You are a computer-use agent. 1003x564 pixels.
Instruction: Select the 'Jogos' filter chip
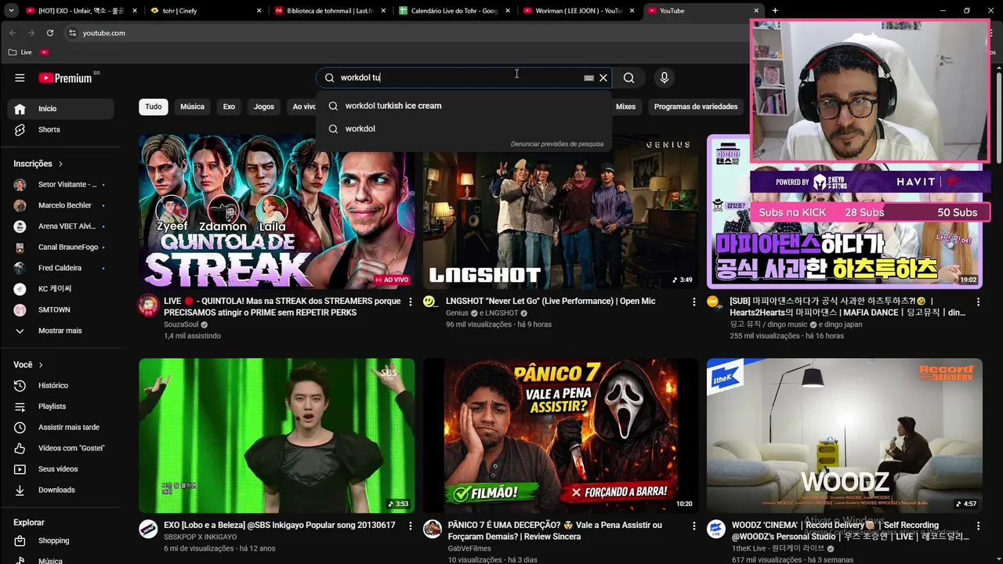[x=264, y=107]
